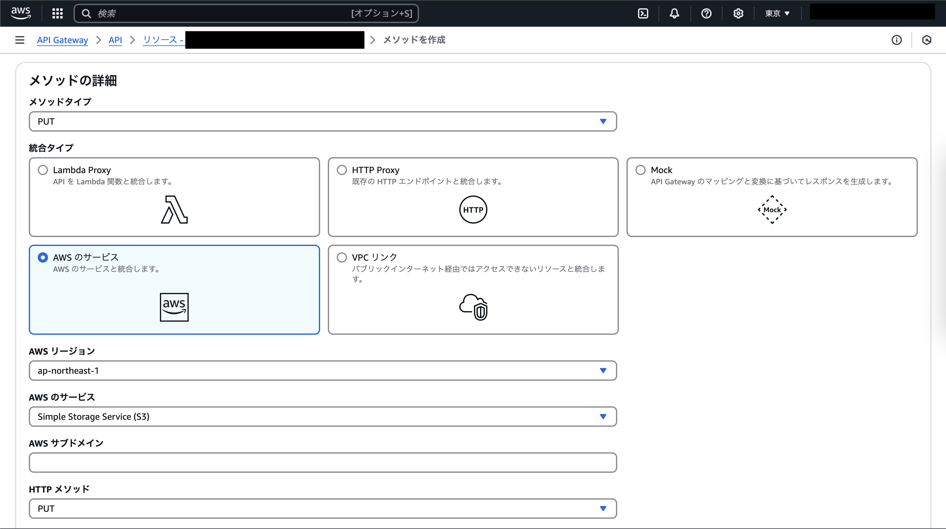Click the Mock description text

[772, 181]
